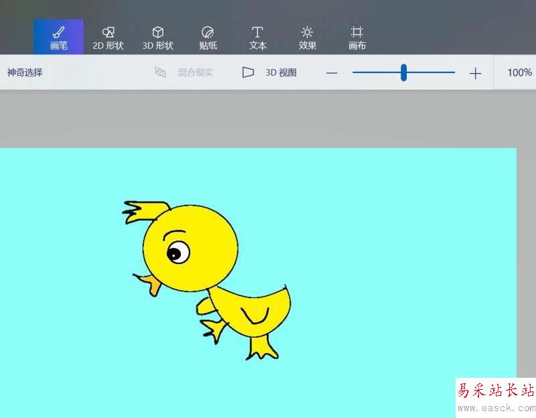
Task: Open the 文本 text tab
Action: click(x=258, y=37)
